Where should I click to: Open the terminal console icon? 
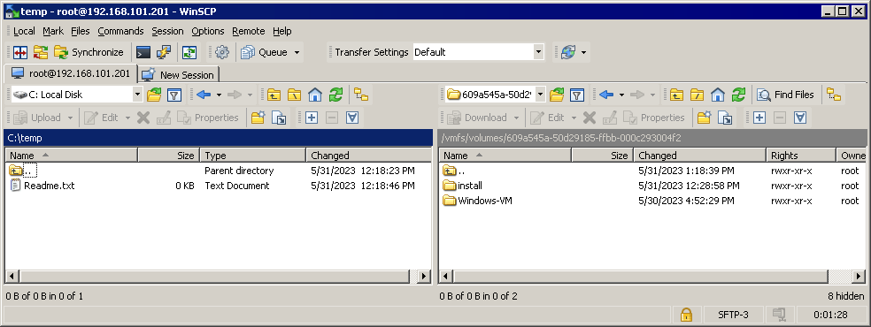click(143, 52)
